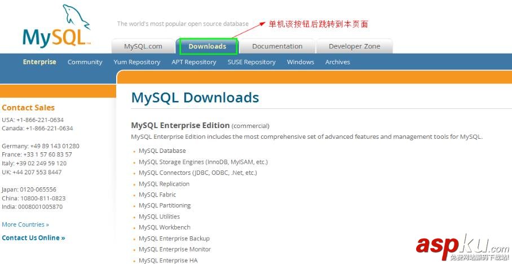Choose SUSE Repository submenu item
Image resolution: width=512 pixels, height=264 pixels.
tap(251, 62)
